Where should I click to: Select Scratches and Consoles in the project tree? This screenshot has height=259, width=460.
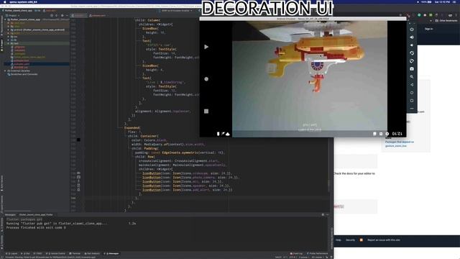click(x=24, y=74)
